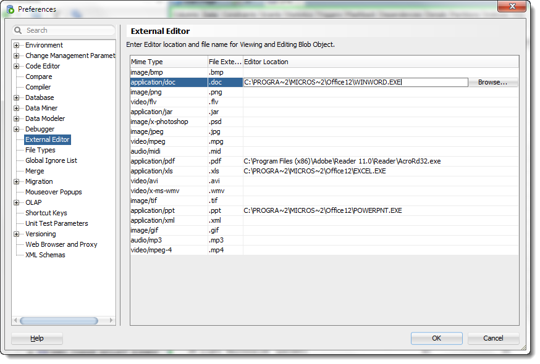Expand the Debugger tree node
The width and height of the screenshot is (540, 364).
pyautogui.click(x=16, y=130)
